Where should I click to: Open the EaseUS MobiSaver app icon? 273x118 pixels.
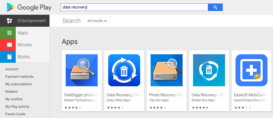[252, 70]
